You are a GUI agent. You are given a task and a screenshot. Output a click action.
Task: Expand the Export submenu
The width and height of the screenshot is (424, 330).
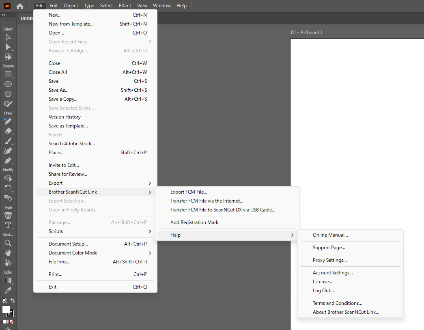tap(95, 183)
